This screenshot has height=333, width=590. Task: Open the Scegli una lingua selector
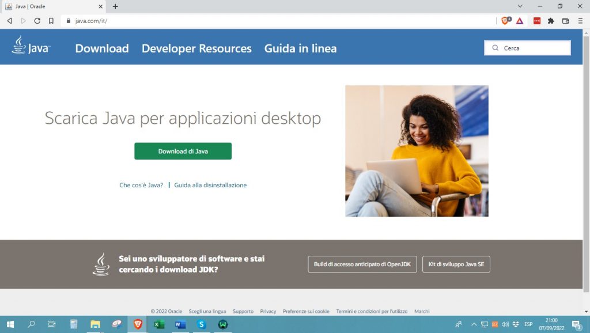click(206, 311)
